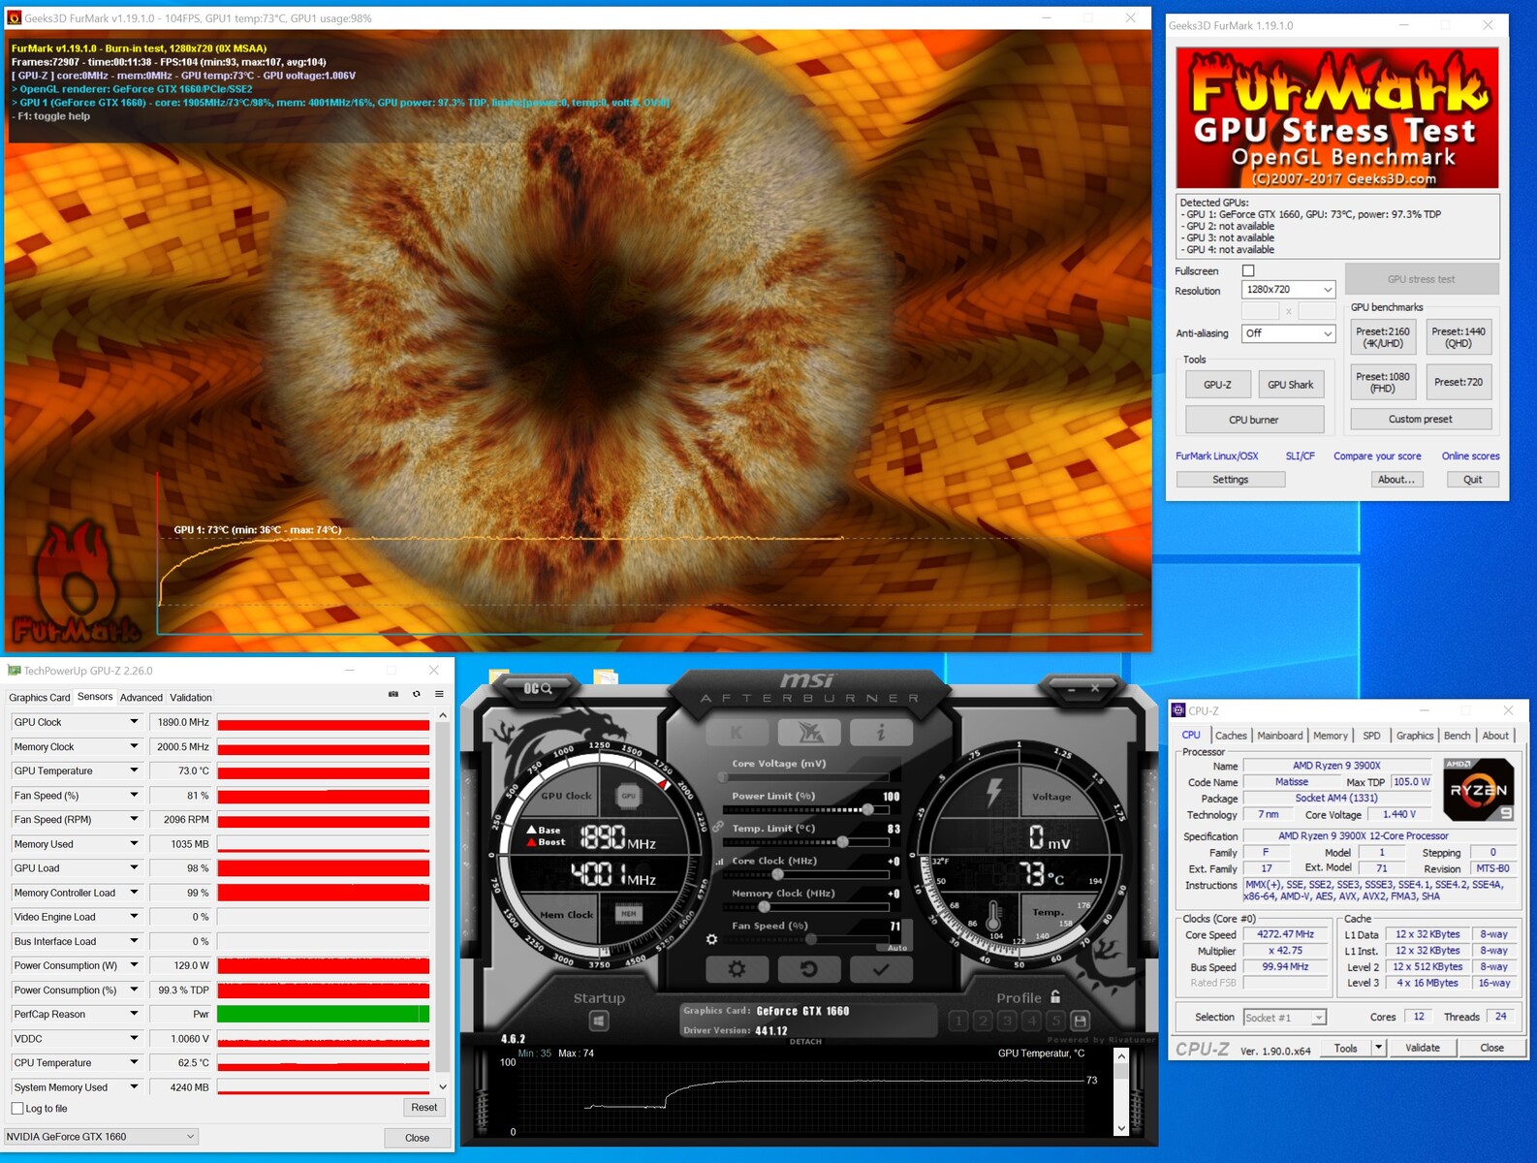The image size is (1537, 1163).
Task: Adjust the Power Limit slider handle
Action: tap(867, 809)
